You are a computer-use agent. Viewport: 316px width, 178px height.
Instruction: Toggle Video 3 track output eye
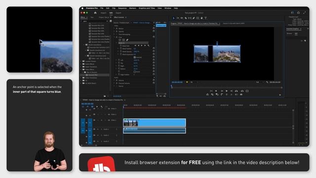click(109, 109)
